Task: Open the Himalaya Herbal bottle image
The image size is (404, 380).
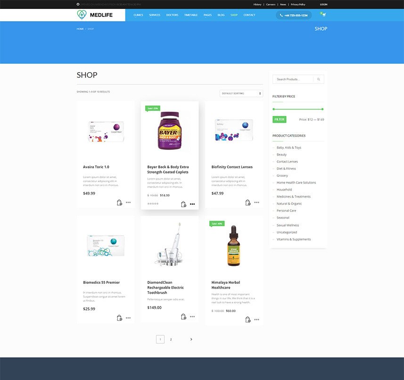Action: (x=234, y=246)
